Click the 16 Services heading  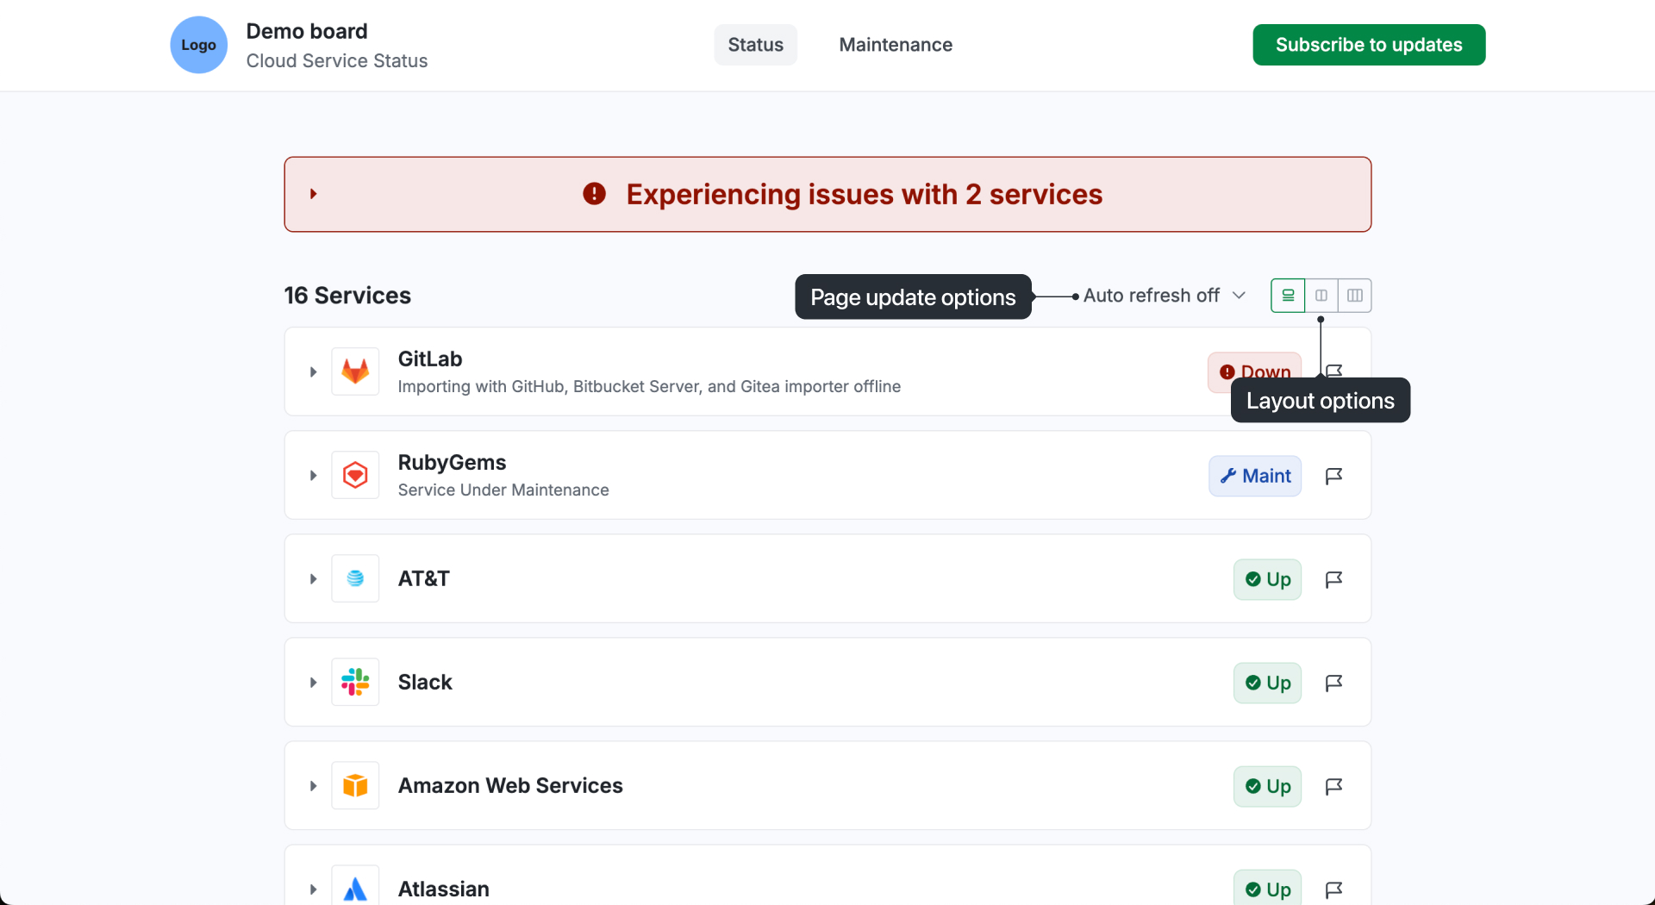tap(347, 296)
